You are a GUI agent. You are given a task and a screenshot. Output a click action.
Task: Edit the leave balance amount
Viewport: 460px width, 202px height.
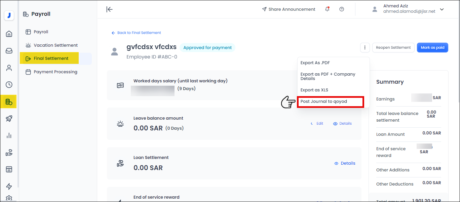tap(317, 124)
